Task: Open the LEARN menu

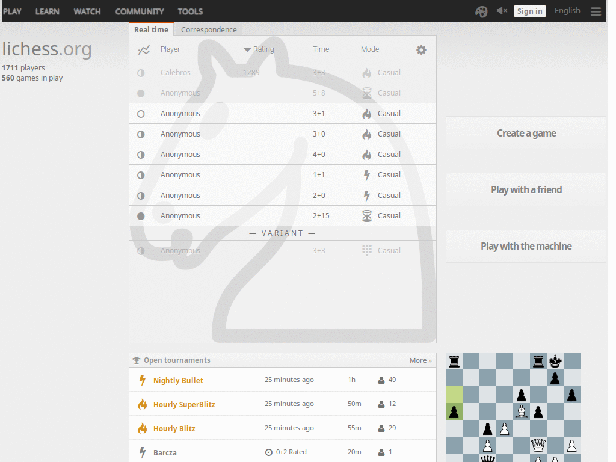Action: pyautogui.click(x=47, y=11)
